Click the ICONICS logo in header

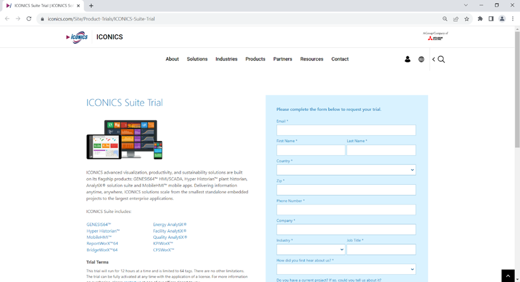[x=77, y=37]
